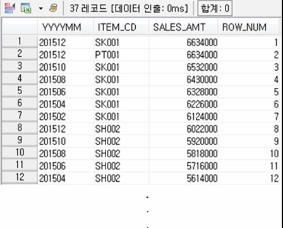The width and height of the screenshot is (283, 228).
Task: Open the dropdown arrow beside Excel icon
Action: [x=41, y=9]
